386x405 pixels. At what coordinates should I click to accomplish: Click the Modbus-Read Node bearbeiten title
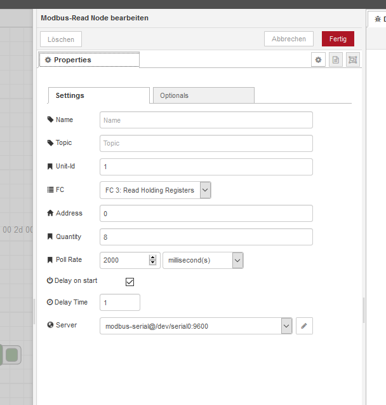(x=95, y=18)
